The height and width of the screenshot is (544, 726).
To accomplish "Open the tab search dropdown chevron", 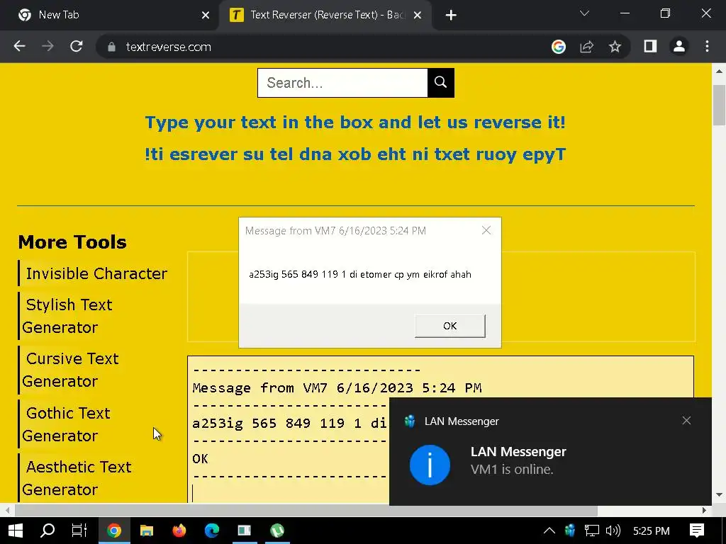I will (x=584, y=13).
